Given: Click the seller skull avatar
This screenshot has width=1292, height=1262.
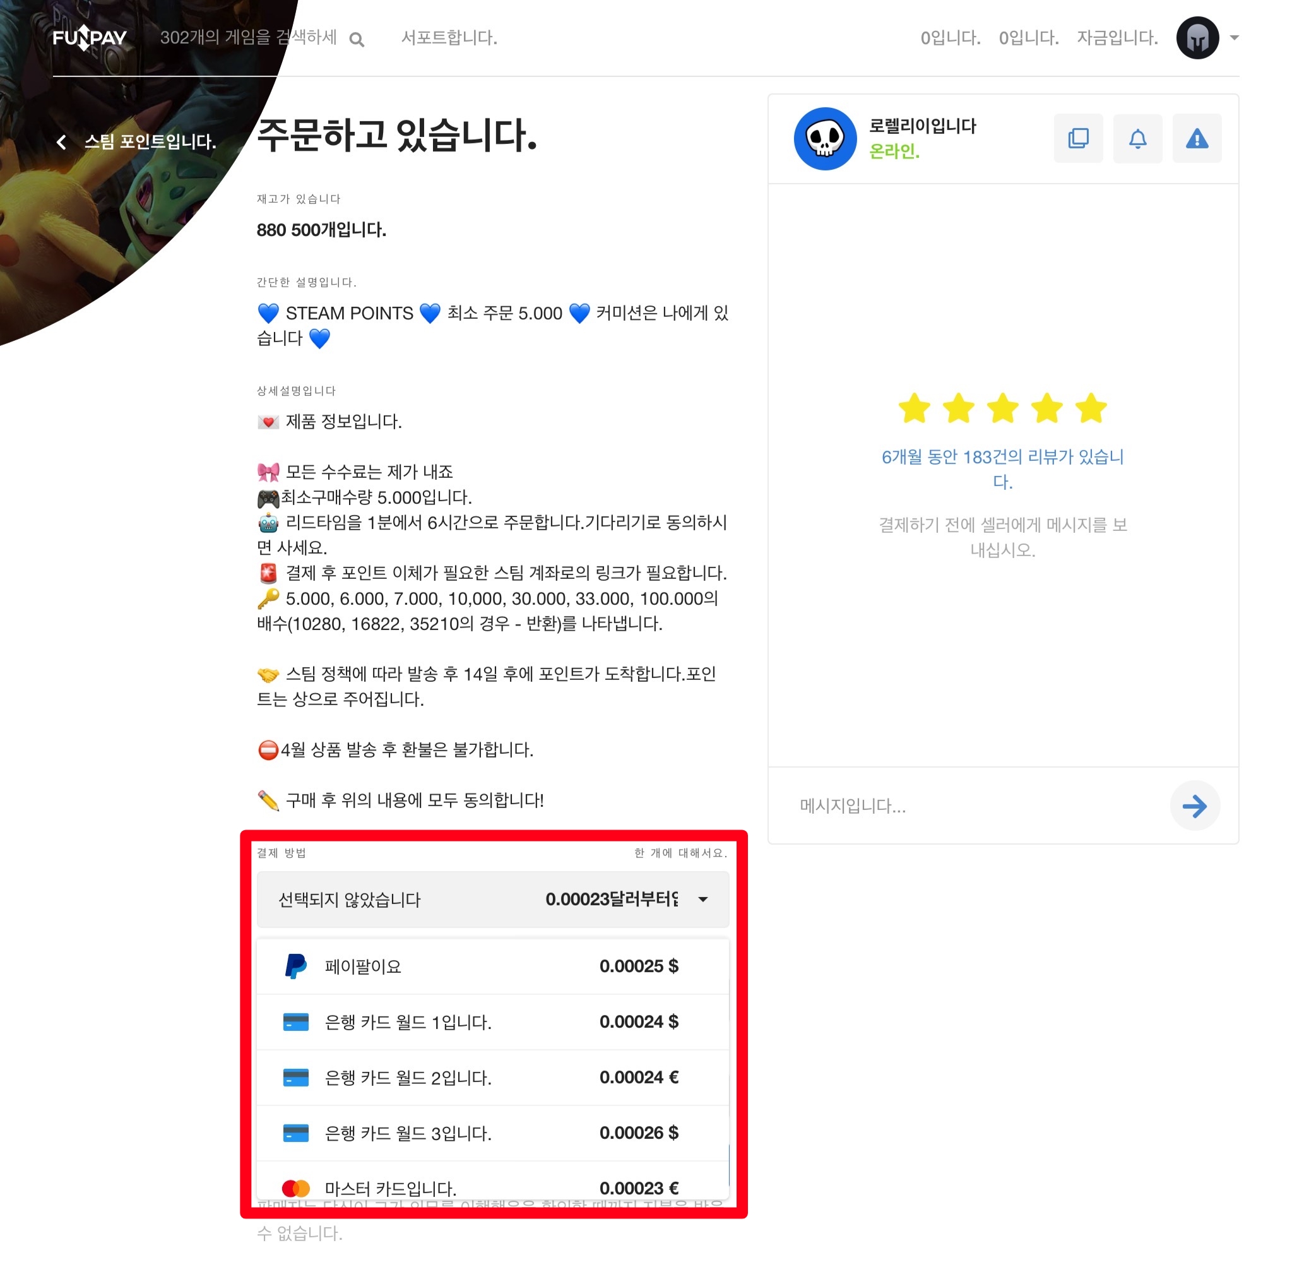Looking at the screenshot, I should (825, 138).
